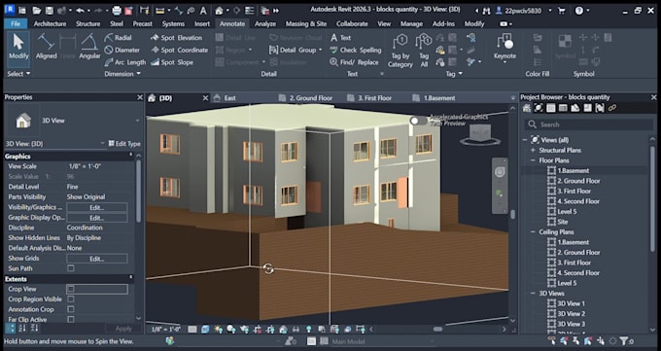Click the ViewCube in the 3D view
The height and width of the screenshot is (351, 661).
click(x=480, y=134)
